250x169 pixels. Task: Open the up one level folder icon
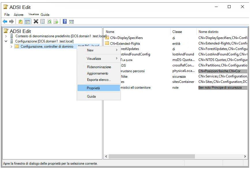[20, 21]
